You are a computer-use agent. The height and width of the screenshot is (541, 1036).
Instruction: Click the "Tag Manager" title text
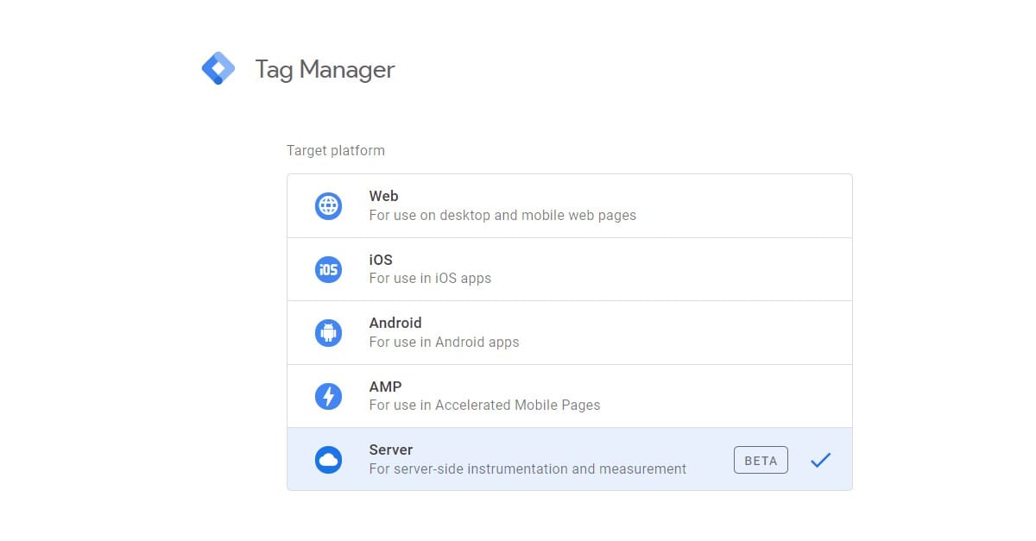click(325, 70)
